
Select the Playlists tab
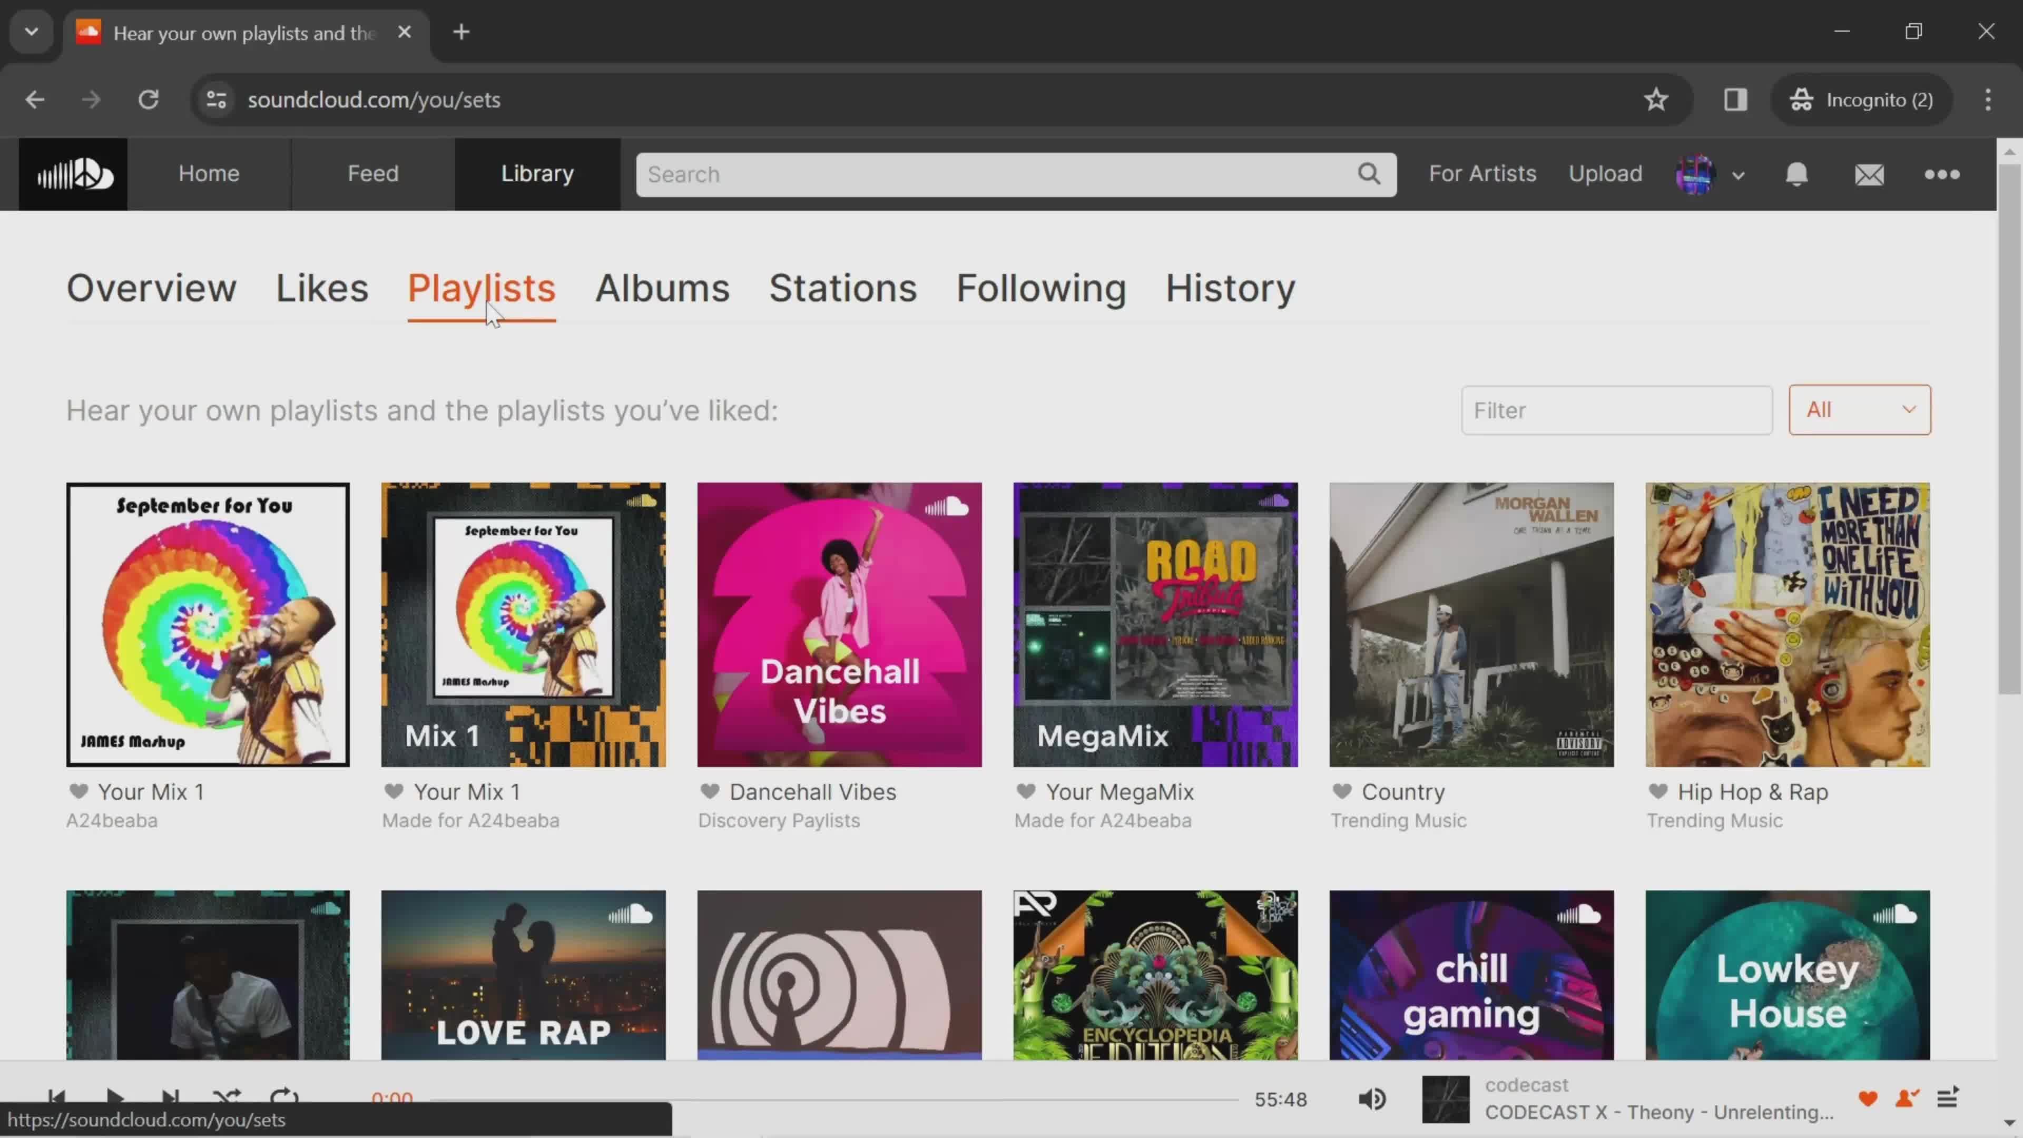tap(481, 288)
